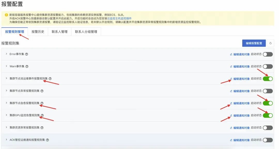Click 编辑通知对象 for 集群节点自愈报警规则集
This screenshot has width=279, height=149.
242,103
